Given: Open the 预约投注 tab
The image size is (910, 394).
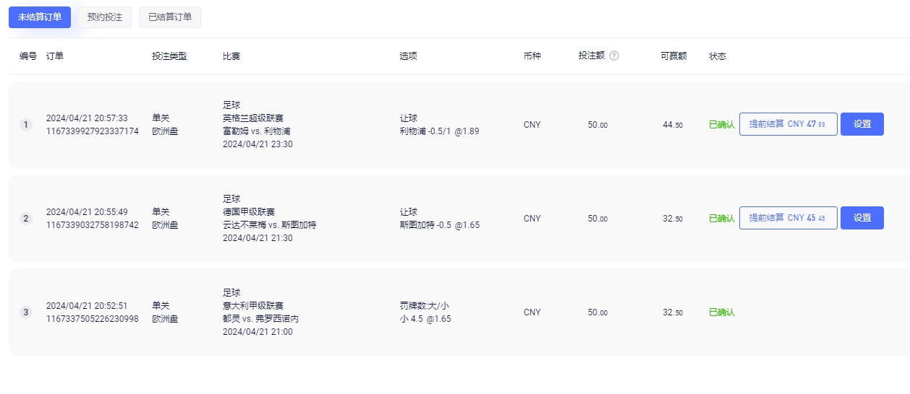Looking at the screenshot, I should pyautogui.click(x=105, y=17).
